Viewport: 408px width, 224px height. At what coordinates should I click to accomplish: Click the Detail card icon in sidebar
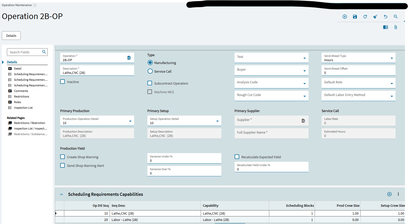tap(10, 69)
